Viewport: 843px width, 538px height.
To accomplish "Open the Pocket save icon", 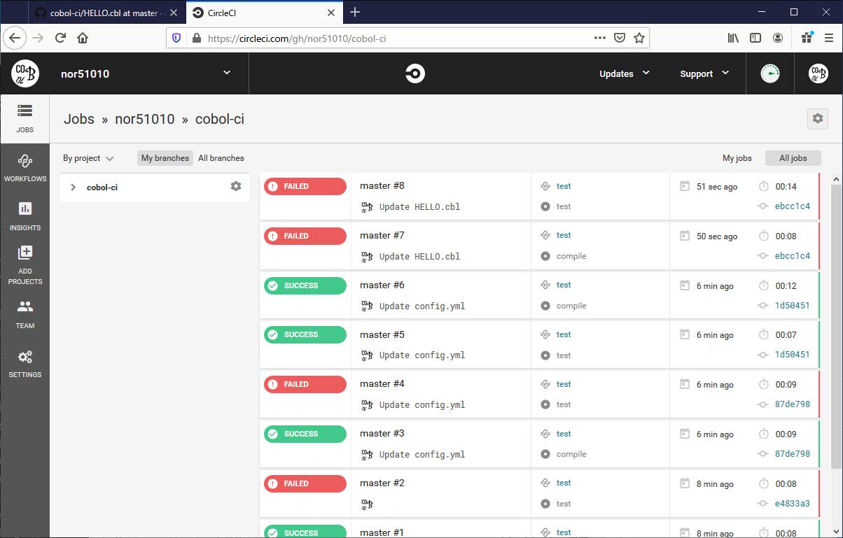I will 620,38.
